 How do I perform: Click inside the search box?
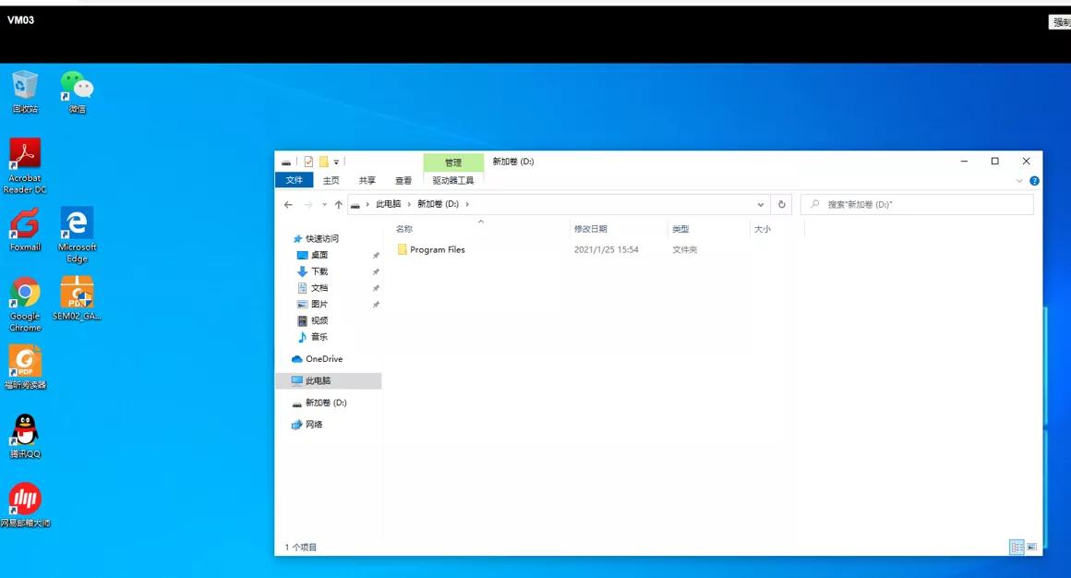point(914,204)
